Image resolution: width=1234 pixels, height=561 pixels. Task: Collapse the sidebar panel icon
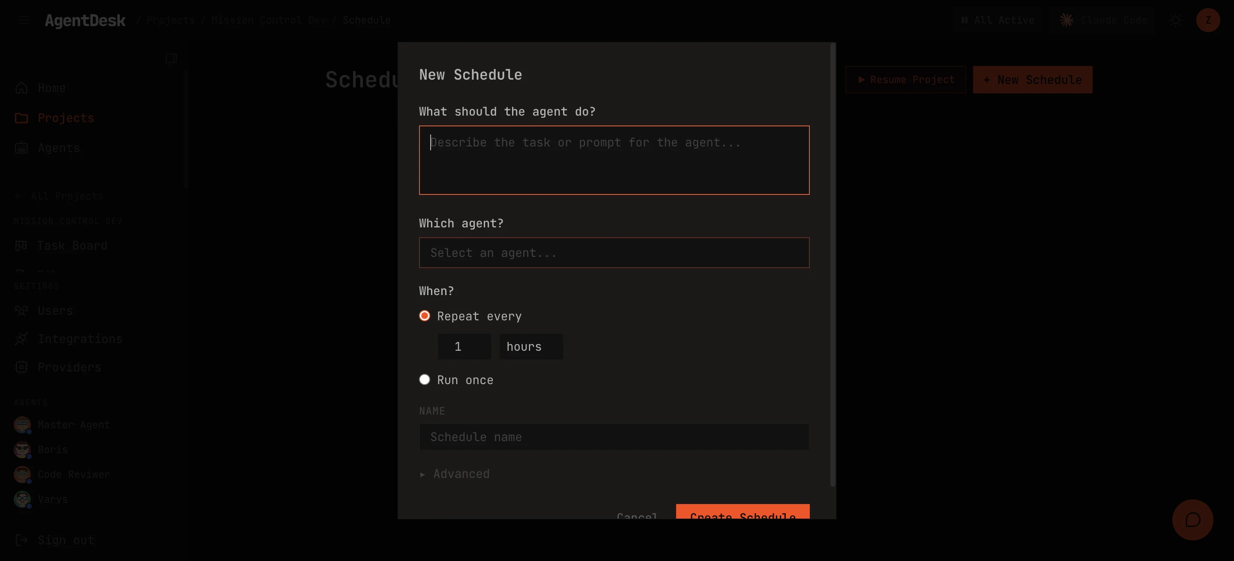(x=171, y=58)
